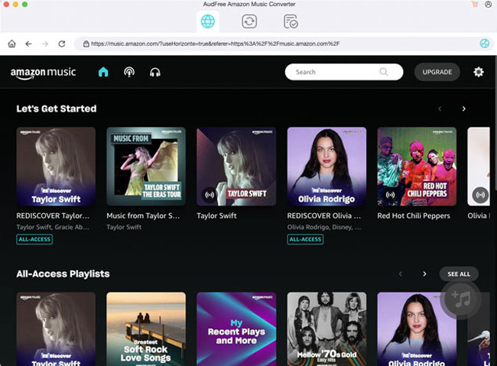This screenshot has height=366, width=497.
Task: Show previous Let's Get Started items
Action: [440, 109]
